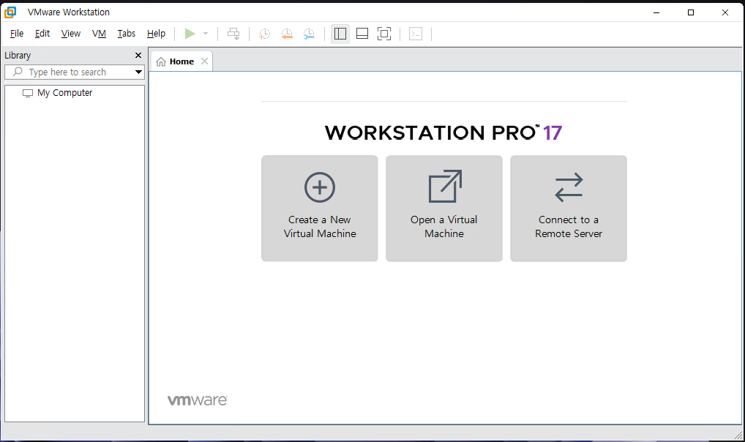745x442 pixels.
Task: Open the View menu
Action: pyautogui.click(x=71, y=34)
